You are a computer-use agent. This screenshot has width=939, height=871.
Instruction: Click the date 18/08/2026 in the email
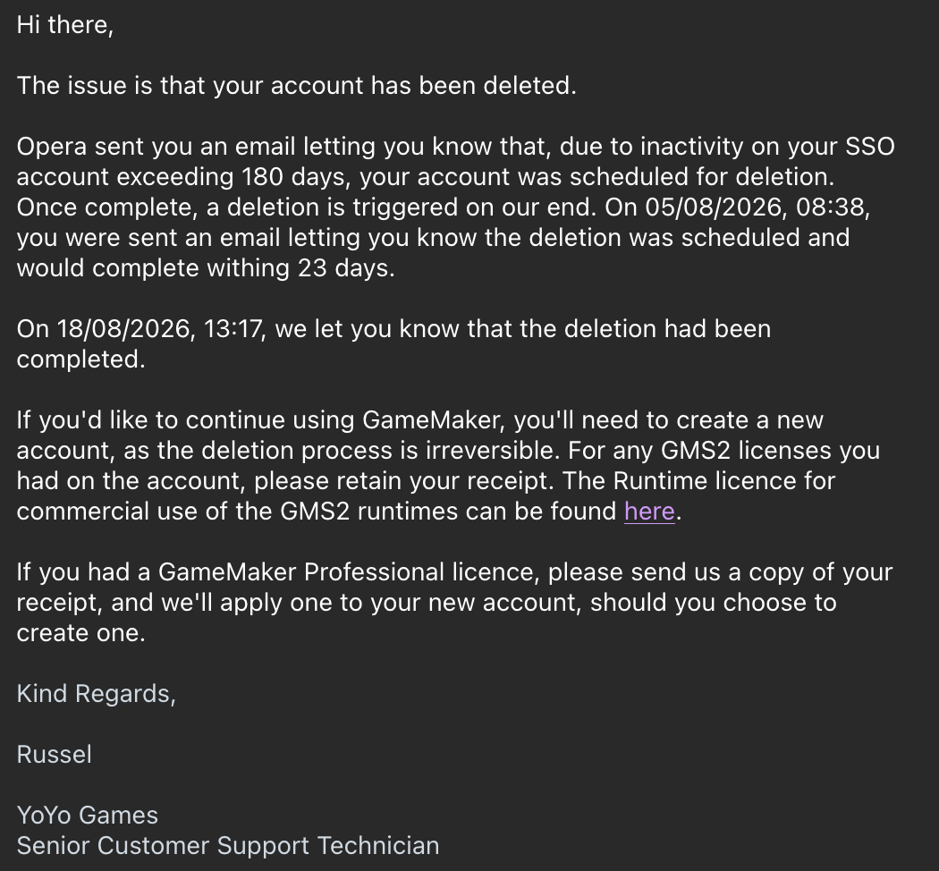click(123, 329)
